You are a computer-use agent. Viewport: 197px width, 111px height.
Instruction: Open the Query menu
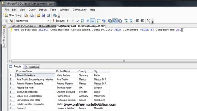point(32,10)
